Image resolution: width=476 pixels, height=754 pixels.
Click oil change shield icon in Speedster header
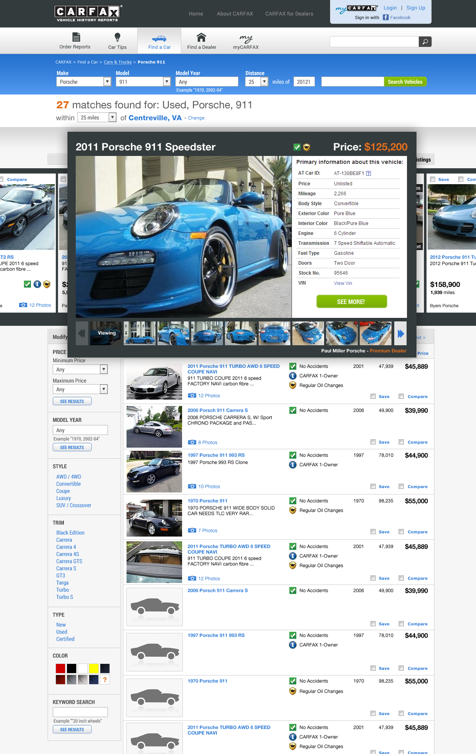coord(307,147)
